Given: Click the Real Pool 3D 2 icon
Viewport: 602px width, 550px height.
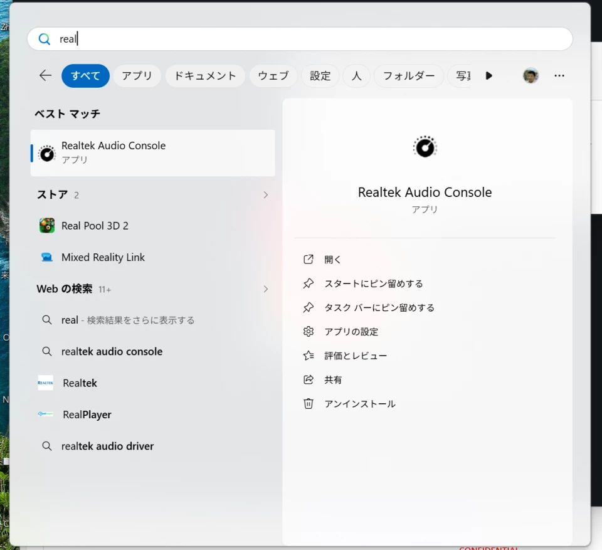Looking at the screenshot, I should 47,225.
